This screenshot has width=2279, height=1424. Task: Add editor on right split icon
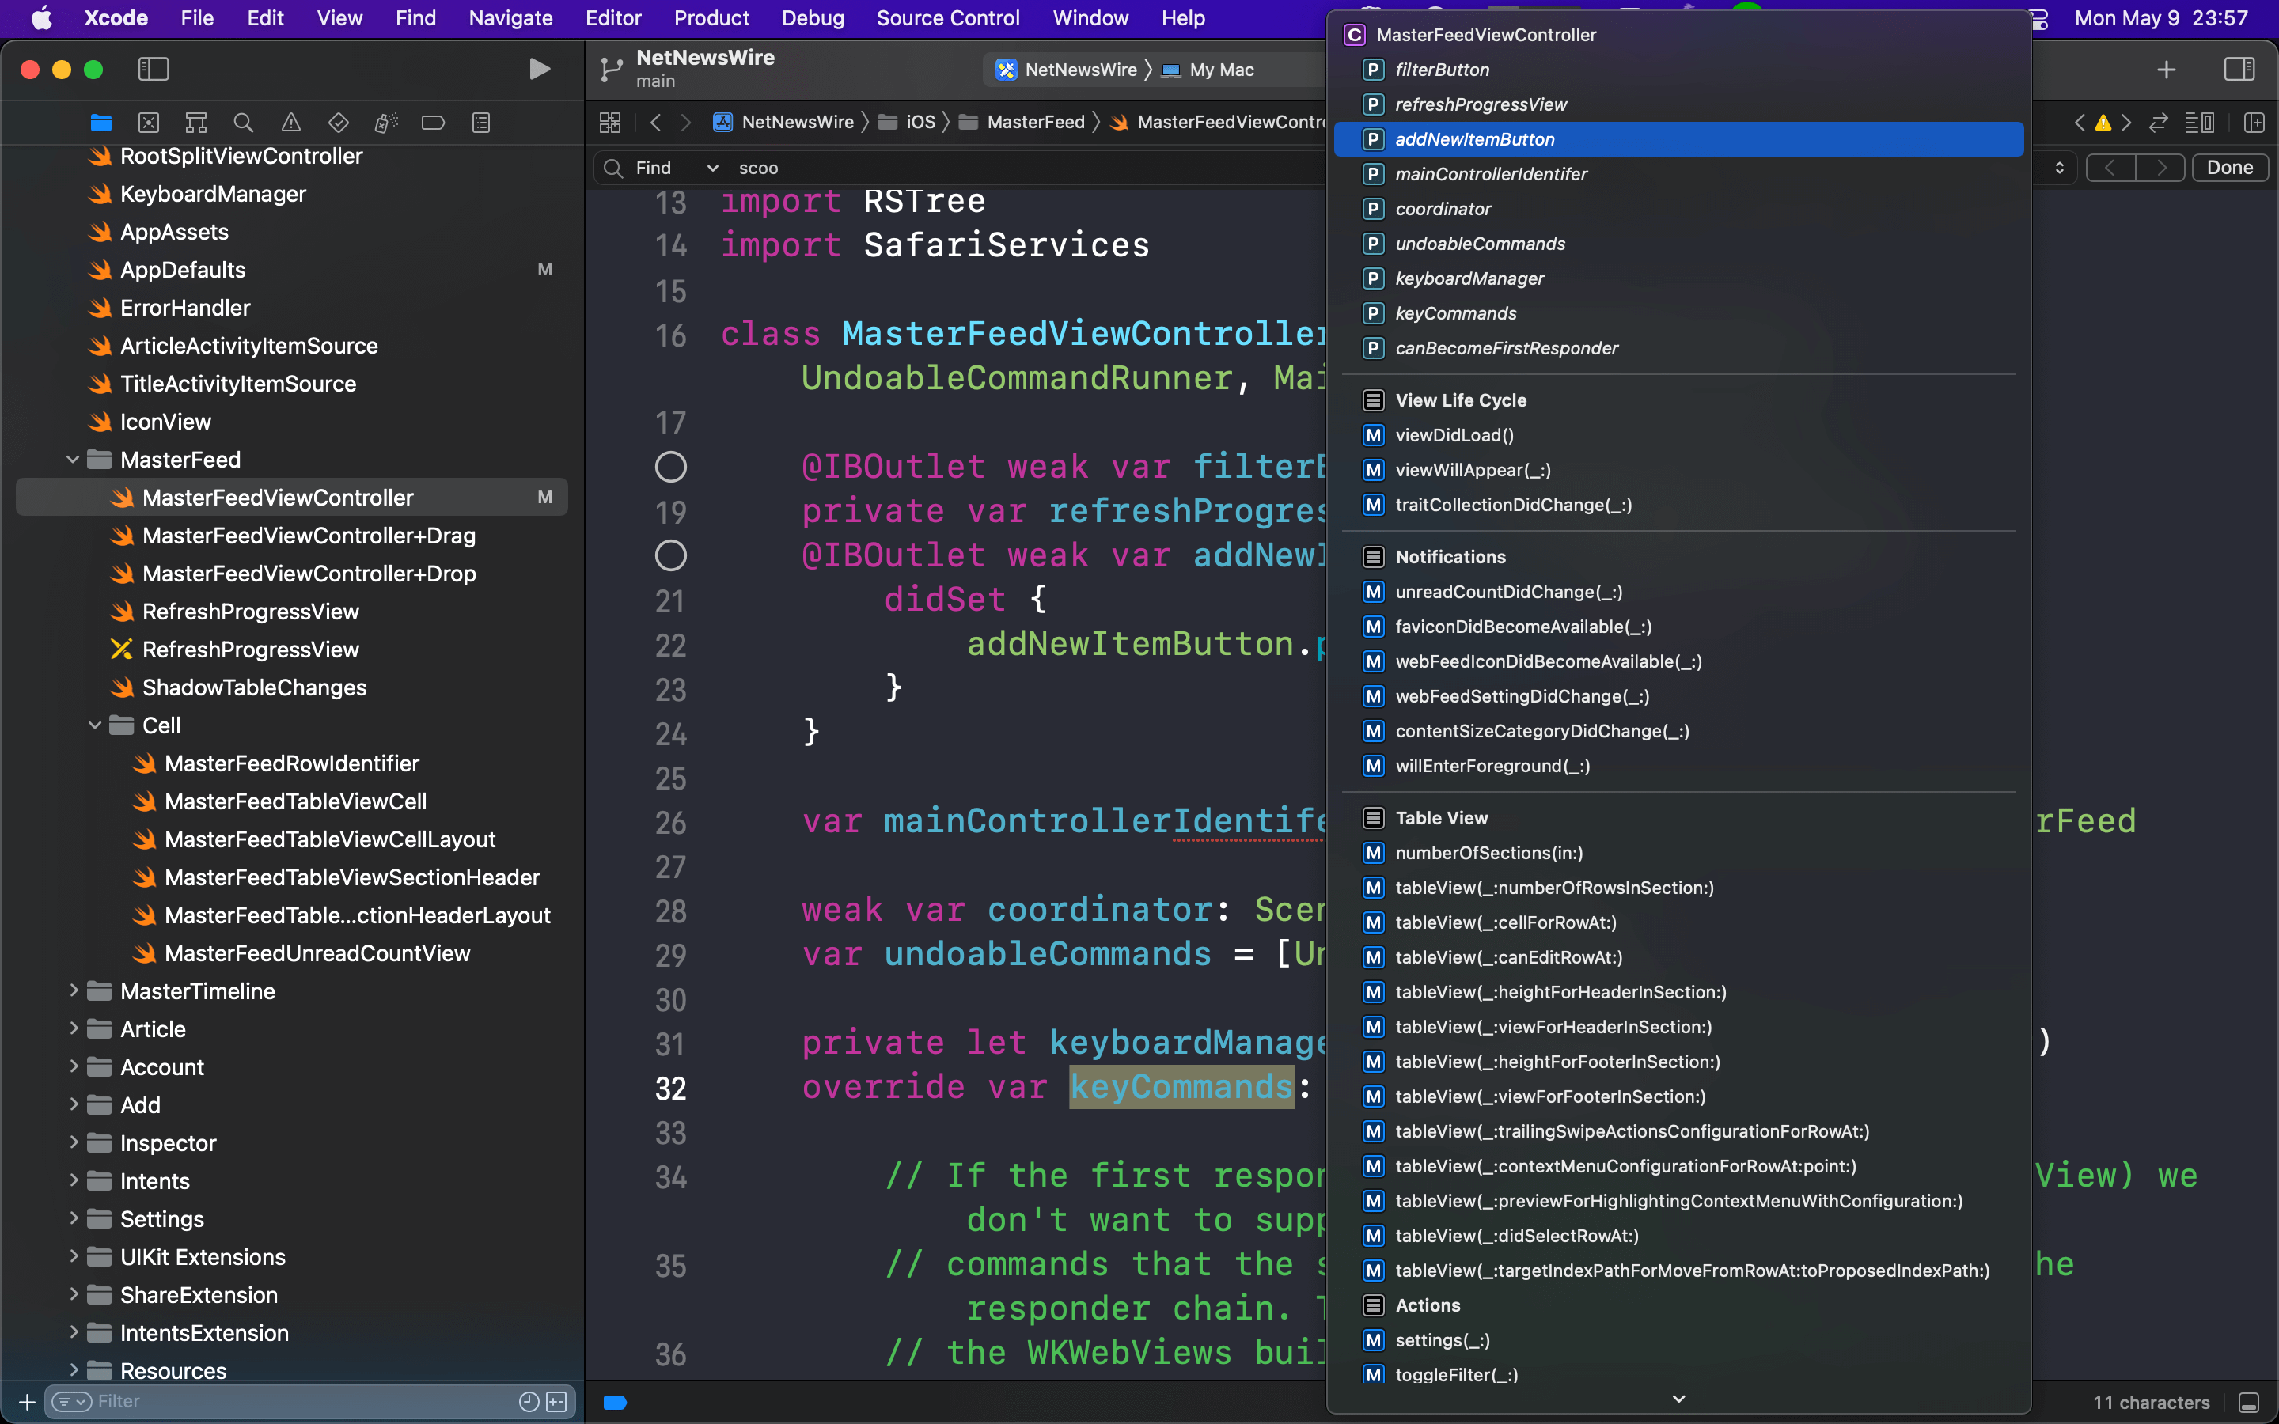2254,123
